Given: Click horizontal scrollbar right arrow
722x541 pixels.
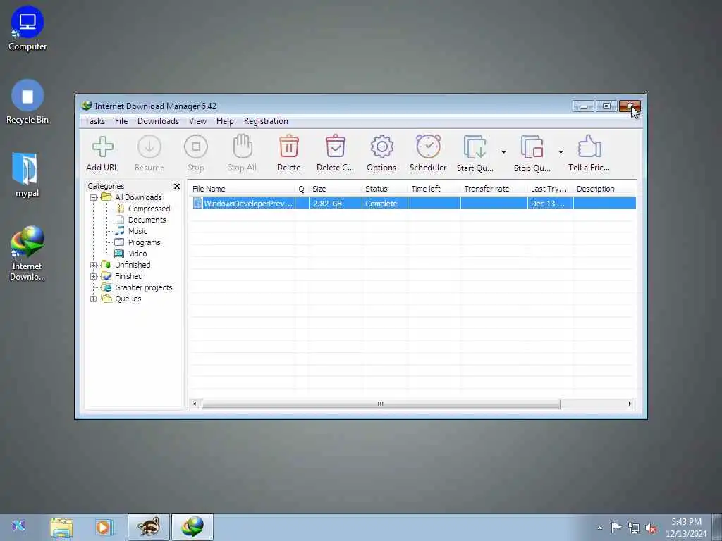Looking at the screenshot, I should [630, 404].
